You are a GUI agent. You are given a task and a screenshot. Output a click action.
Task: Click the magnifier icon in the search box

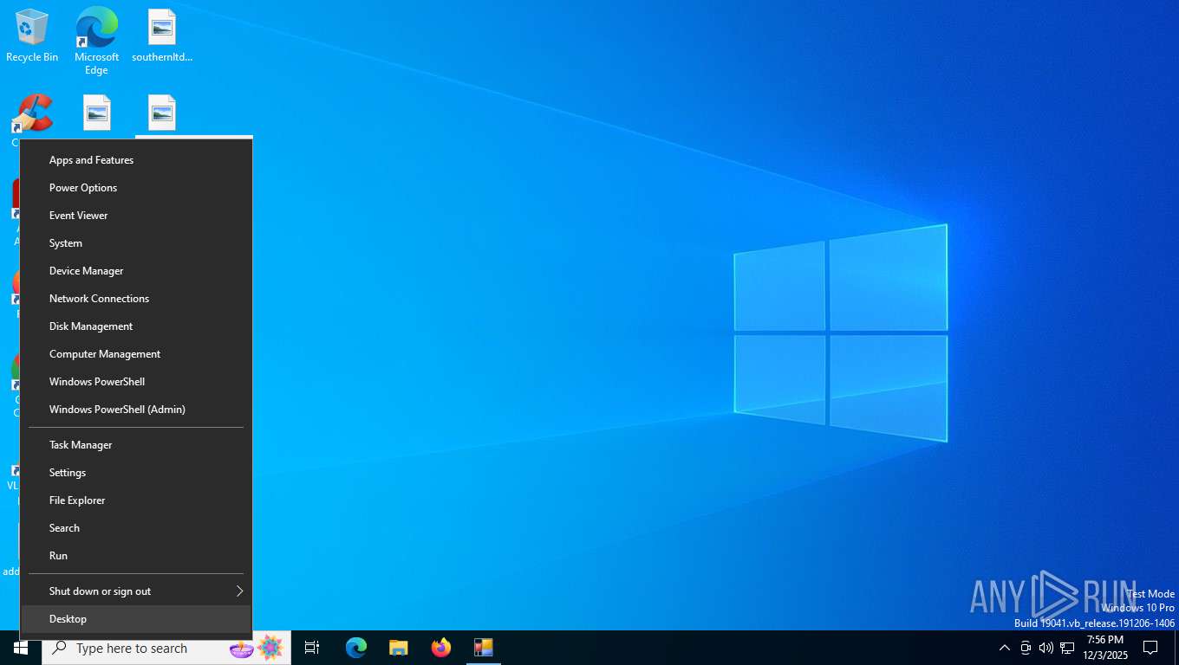(59, 648)
